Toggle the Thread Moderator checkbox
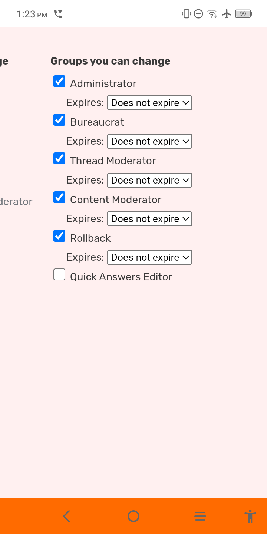267x534 pixels. click(59, 158)
